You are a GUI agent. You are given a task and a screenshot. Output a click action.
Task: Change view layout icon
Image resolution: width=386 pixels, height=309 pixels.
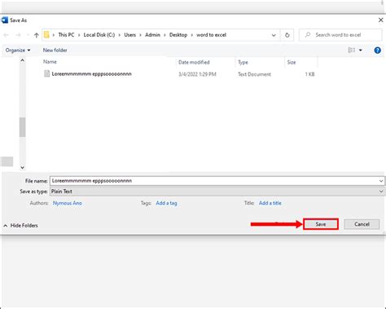coord(352,51)
